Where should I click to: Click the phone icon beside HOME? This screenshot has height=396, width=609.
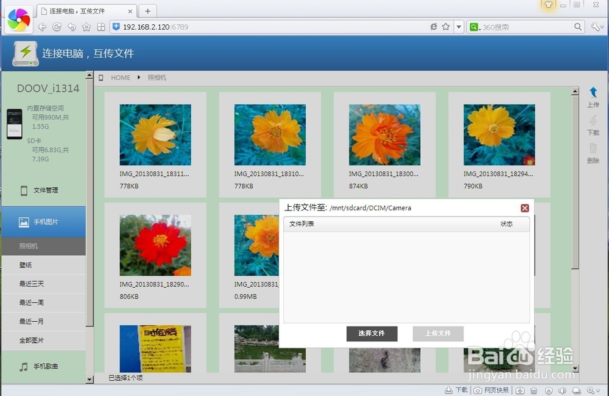click(x=101, y=78)
